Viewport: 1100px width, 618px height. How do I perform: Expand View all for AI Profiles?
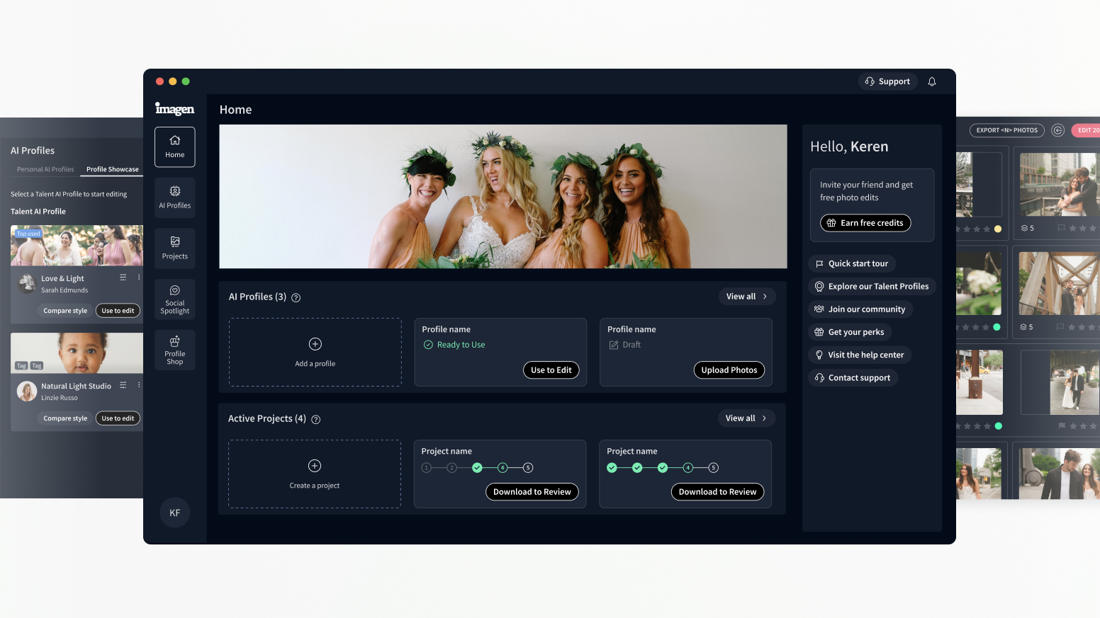[x=747, y=297]
